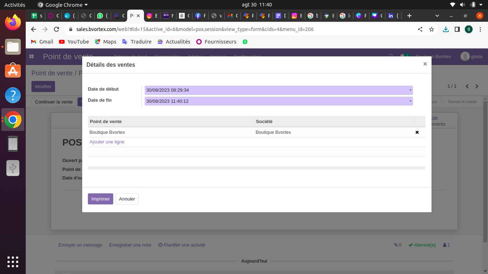Open Firefox from the Ubuntu dock

pyautogui.click(x=13, y=23)
